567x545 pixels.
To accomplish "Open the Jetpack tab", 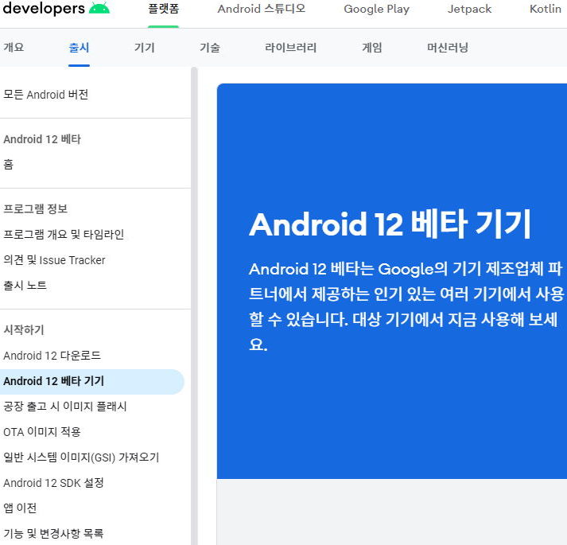I will 469,9.
